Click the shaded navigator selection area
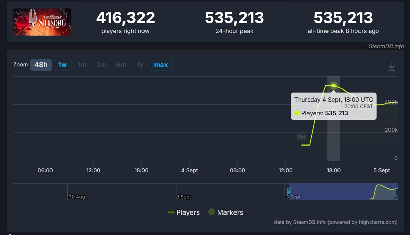This screenshot has height=235, width=410. point(333,192)
